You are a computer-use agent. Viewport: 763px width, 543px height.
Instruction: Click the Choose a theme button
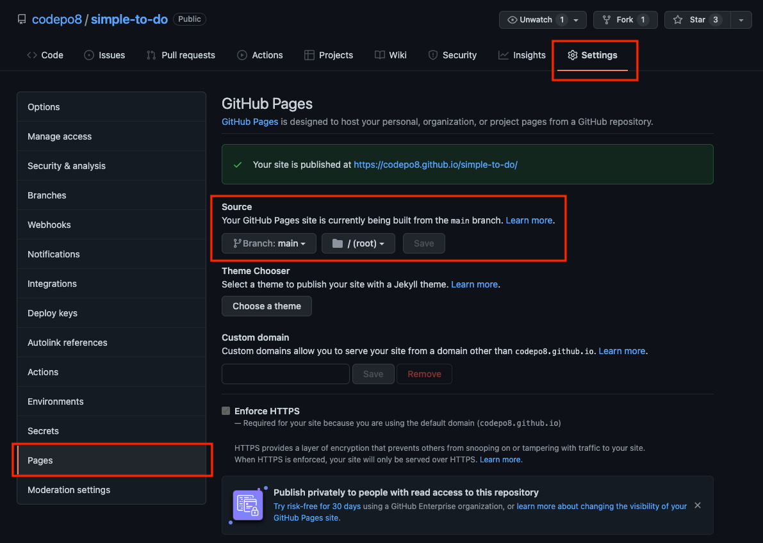267,306
